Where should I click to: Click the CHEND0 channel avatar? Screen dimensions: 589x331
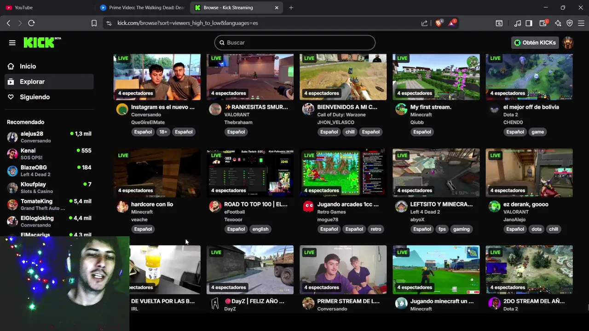pos(494,109)
